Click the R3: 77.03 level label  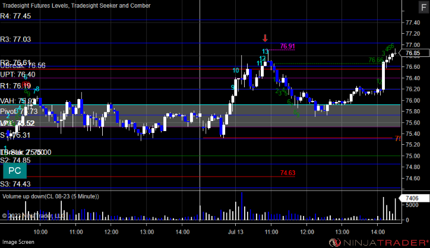coord(15,40)
